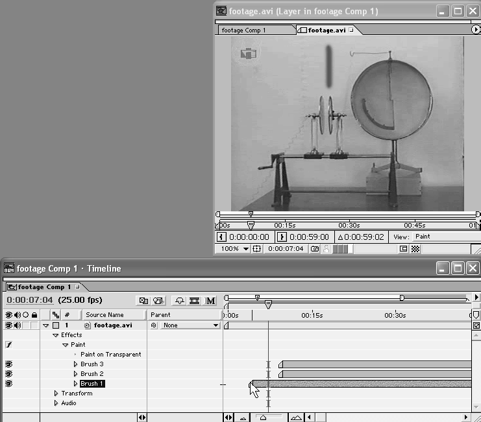Image resolution: width=481 pixels, height=422 pixels.
Task: Hide Brush 3 with its eye icon
Action: [x=8, y=364]
